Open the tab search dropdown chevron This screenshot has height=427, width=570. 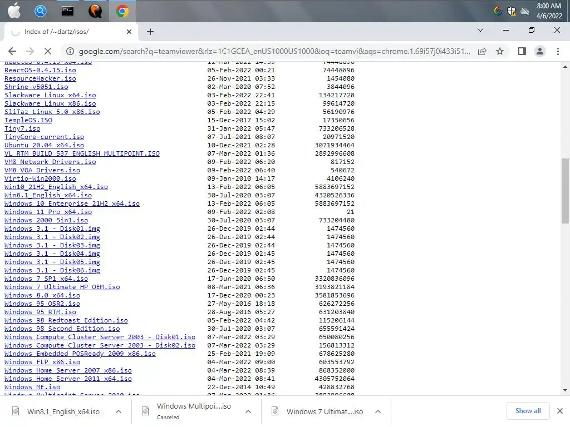click(480, 30)
